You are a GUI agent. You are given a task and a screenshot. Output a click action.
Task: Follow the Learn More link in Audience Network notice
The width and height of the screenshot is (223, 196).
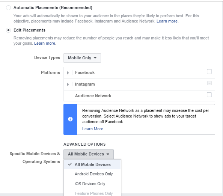93,129
